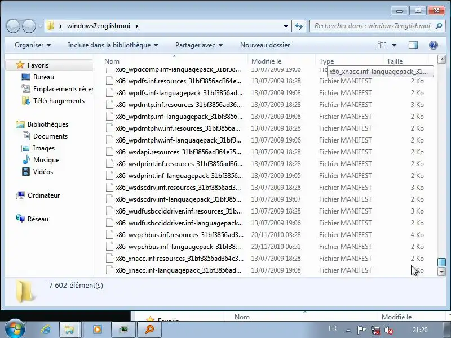This screenshot has height=338, width=451.
Task: Click the scrollbar up arrow
Action: click(x=441, y=59)
